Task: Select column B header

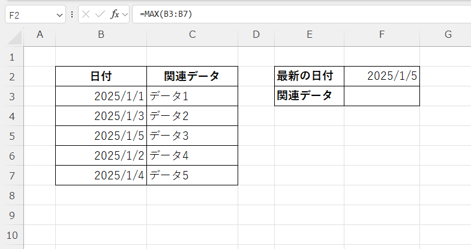Action: 101,35
